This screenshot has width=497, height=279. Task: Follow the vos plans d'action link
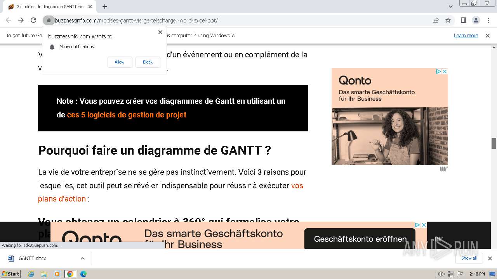coord(170,192)
